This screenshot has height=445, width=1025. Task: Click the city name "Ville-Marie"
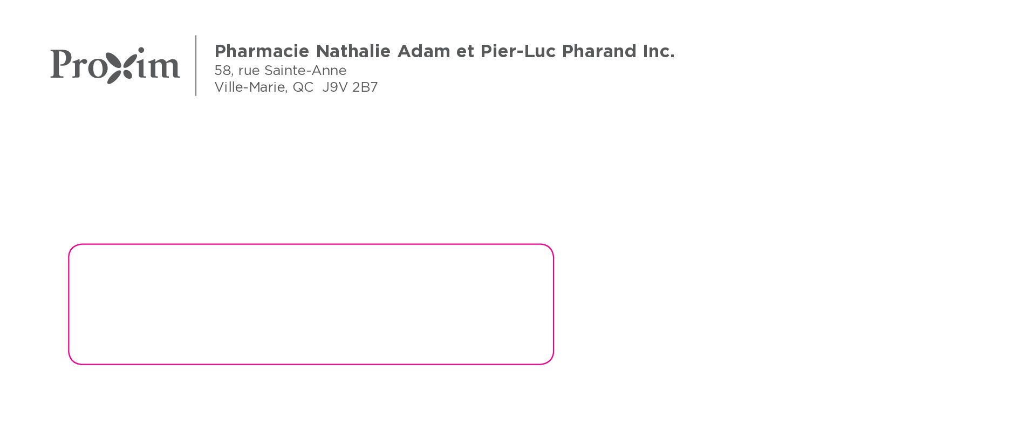250,87
